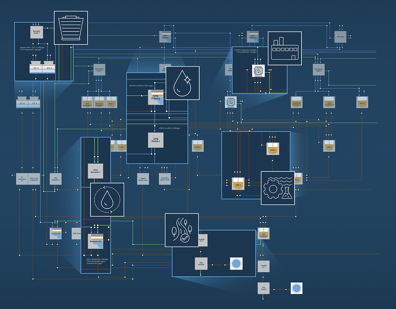
Task: Click the POU-2 tank icon on the right
Action: pyautogui.click(x=362, y=103)
